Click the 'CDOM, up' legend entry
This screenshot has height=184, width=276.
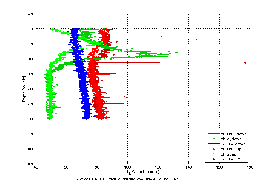[x=224, y=159]
